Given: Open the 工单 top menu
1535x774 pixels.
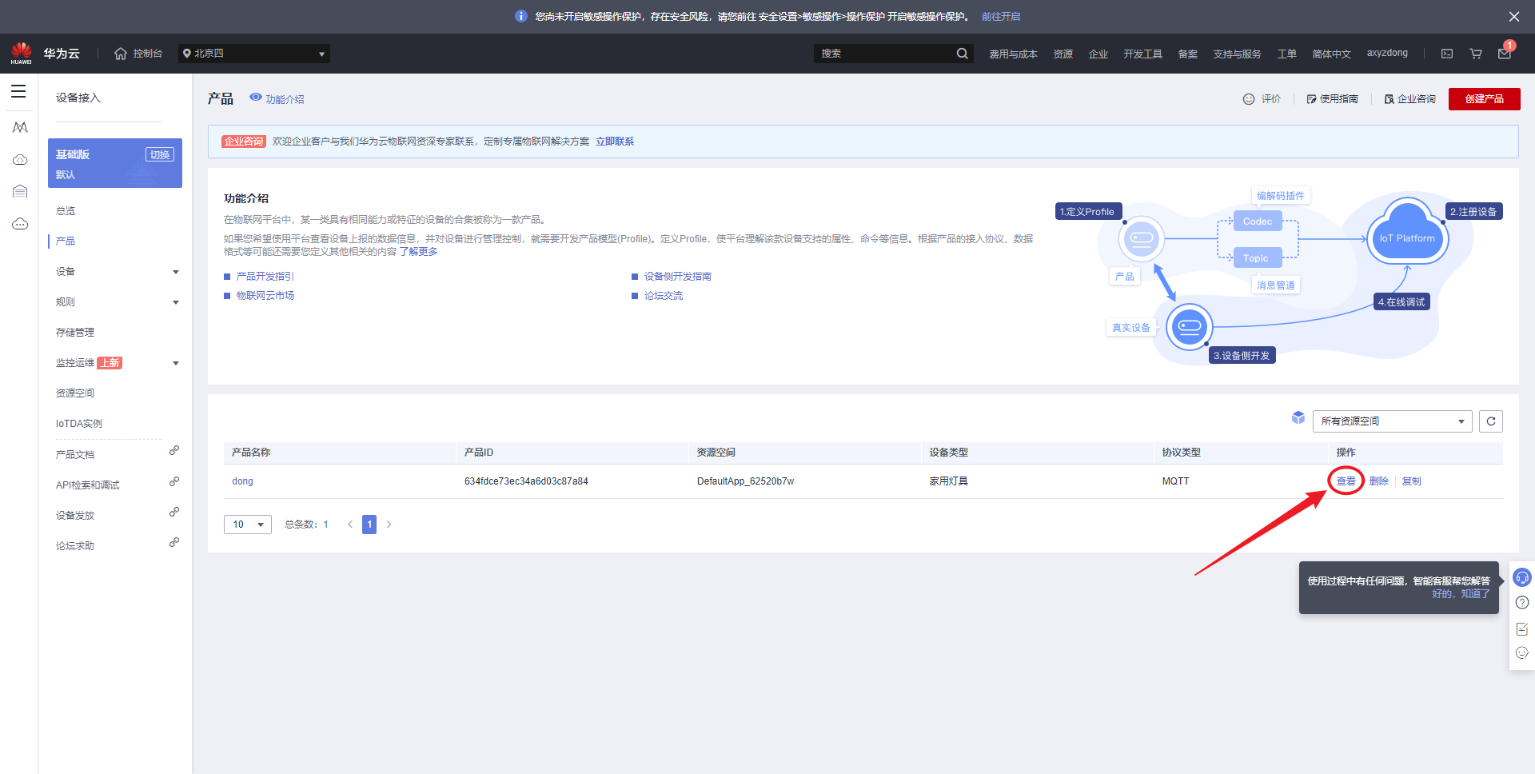Looking at the screenshot, I should click(1287, 54).
